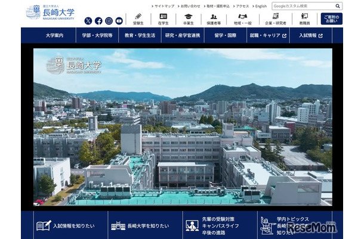Open the Facebook social icon
The height and width of the screenshot is (239, 364).
tap(98, 21)
